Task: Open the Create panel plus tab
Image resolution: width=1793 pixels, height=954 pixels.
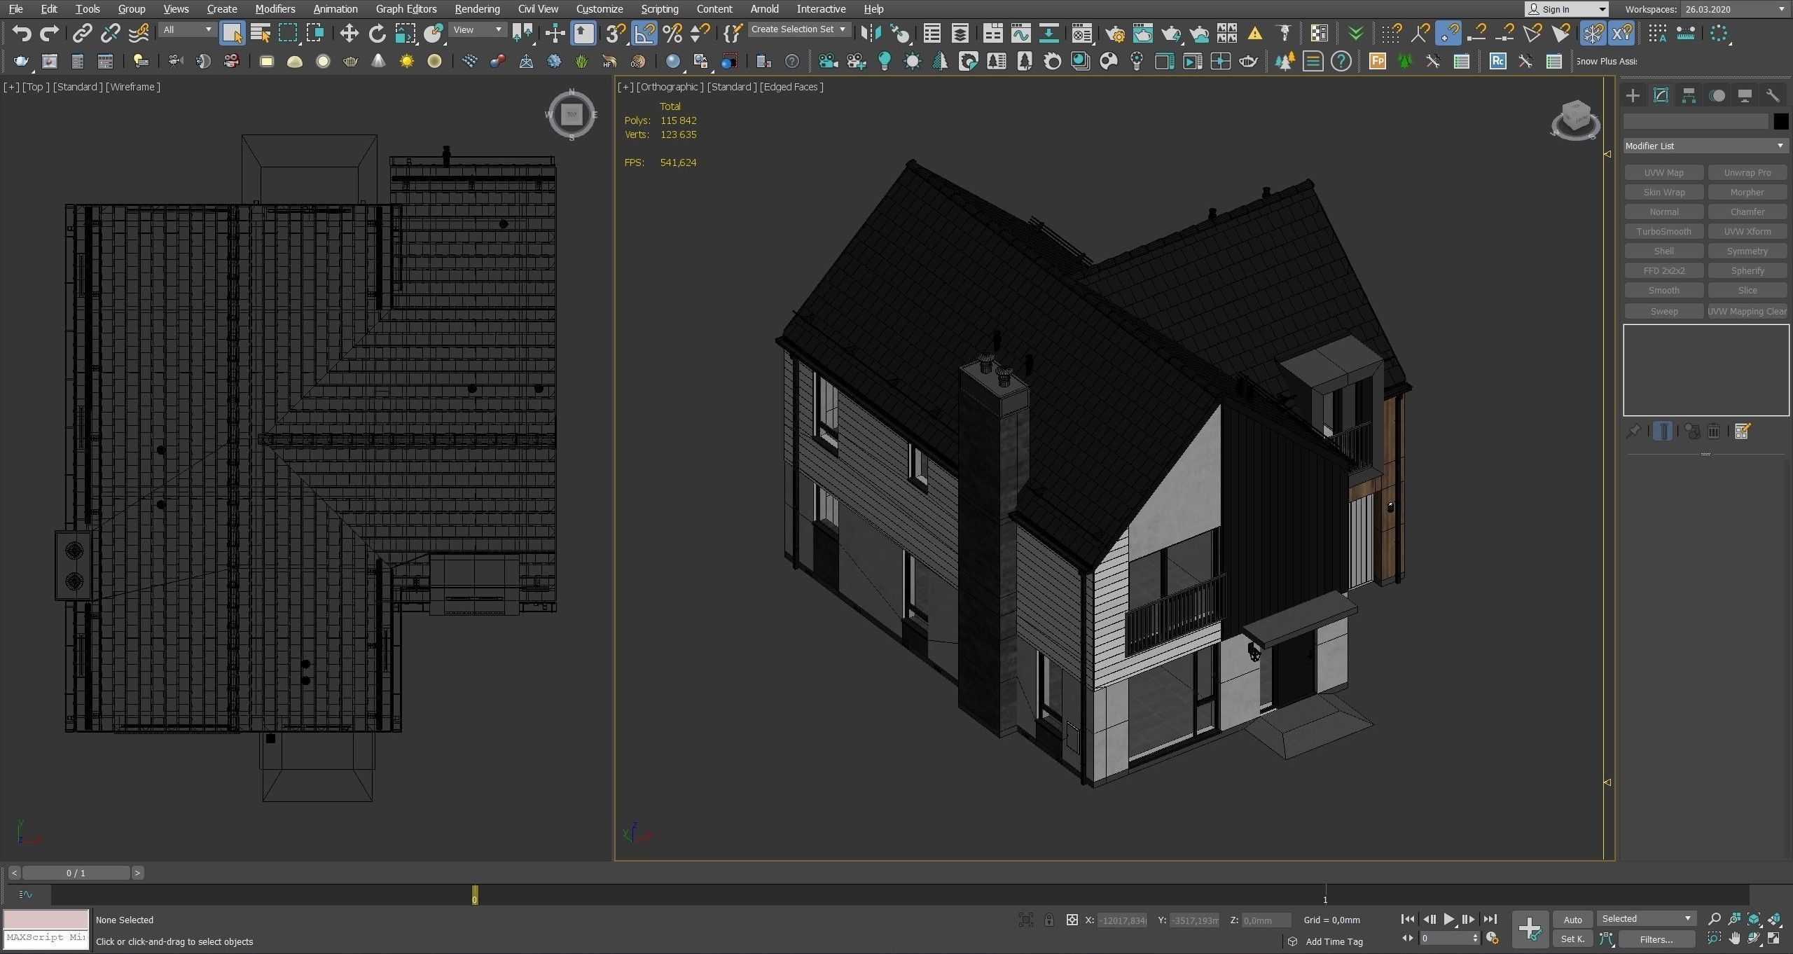Action: [1633, 95]
